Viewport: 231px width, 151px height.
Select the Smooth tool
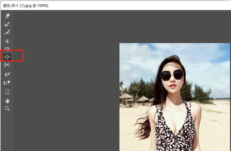pyautogui.click(x=7, y=32)
